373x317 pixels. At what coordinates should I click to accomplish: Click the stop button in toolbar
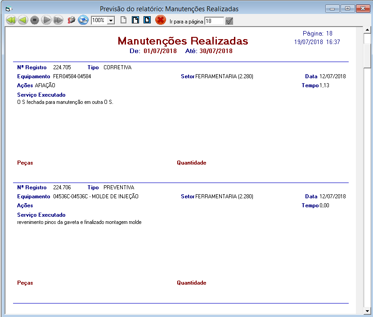[35, 20]
